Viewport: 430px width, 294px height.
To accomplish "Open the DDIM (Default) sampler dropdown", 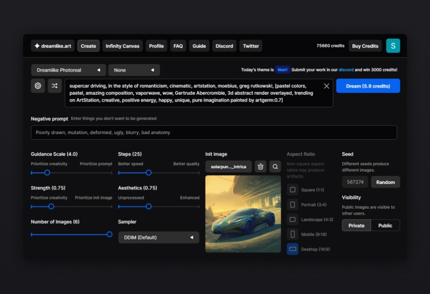I will tap(158, 238).
